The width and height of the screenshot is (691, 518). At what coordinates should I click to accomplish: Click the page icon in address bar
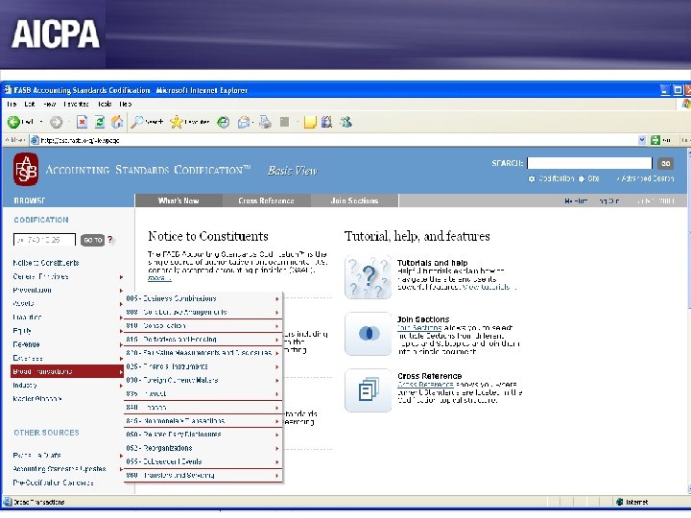[x=35, y=140]
